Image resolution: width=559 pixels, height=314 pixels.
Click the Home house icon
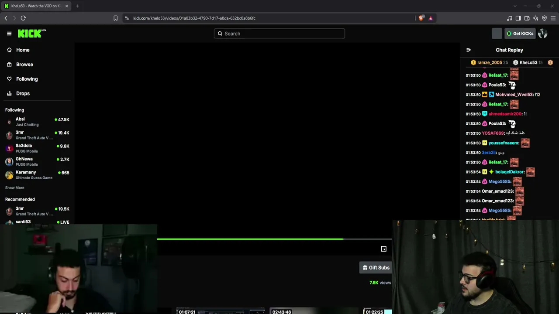point(9,50)
